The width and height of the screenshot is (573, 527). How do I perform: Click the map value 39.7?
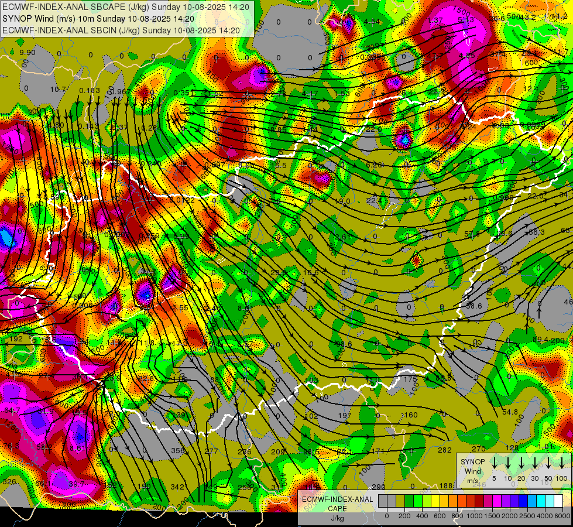click(76, 485)
